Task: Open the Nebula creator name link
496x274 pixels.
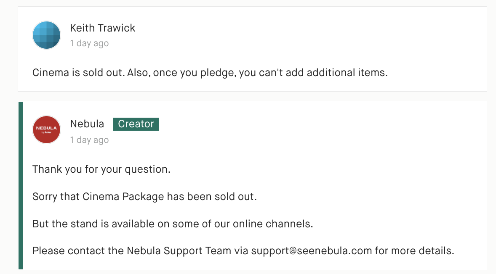Action: pyautogui.click(x=87, y=124)
